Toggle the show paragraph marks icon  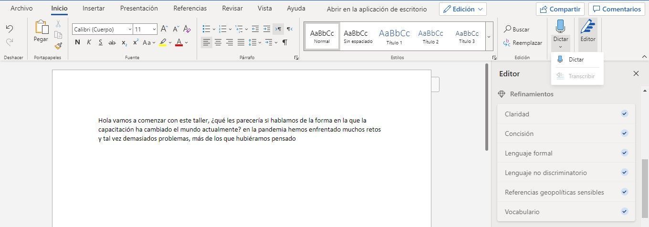285,42
